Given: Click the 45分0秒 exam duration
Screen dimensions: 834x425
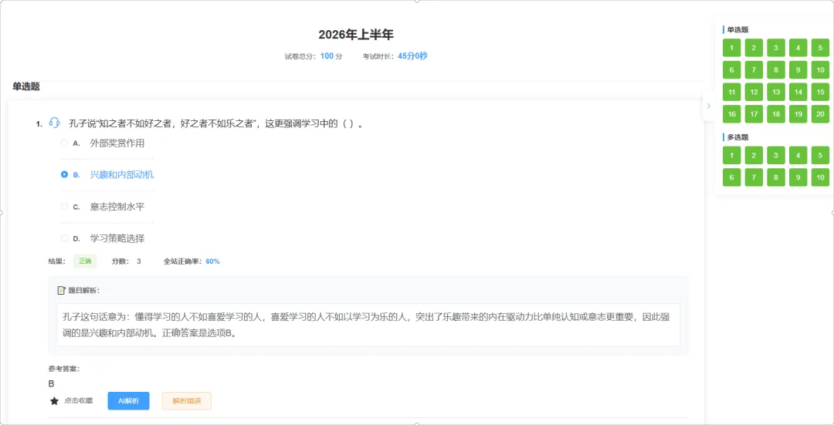Looking at the screenshot, I should [412, 56].
